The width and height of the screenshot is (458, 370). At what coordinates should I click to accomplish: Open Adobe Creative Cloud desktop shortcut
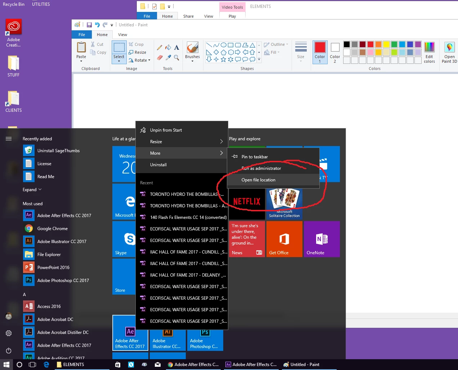[13, 33]
